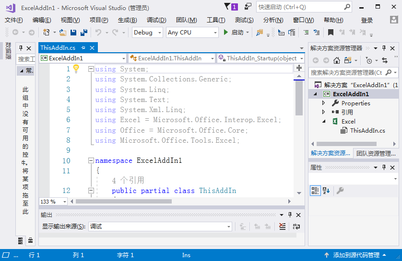Click the Navigate Backward toolbar button

[x=15, y=32]
